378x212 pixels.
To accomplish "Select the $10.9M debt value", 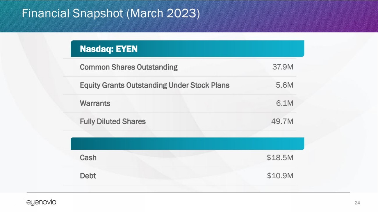I will pyautogui.click(x=280, y=176).
